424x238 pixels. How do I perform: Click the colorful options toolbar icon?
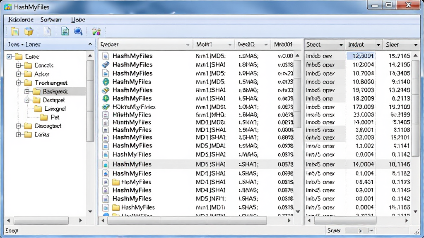click(x=96, y=31)
